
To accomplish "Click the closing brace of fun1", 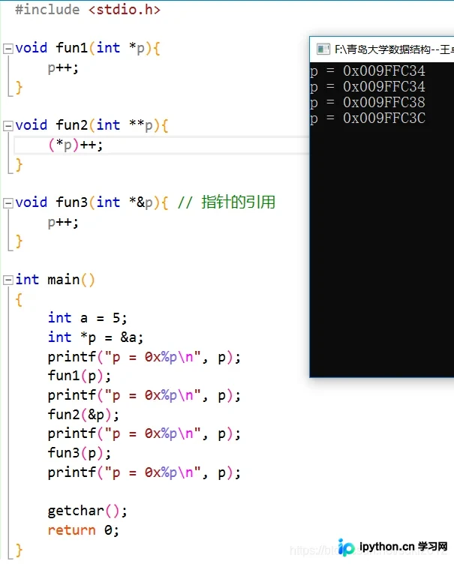I will pos(19,88).
